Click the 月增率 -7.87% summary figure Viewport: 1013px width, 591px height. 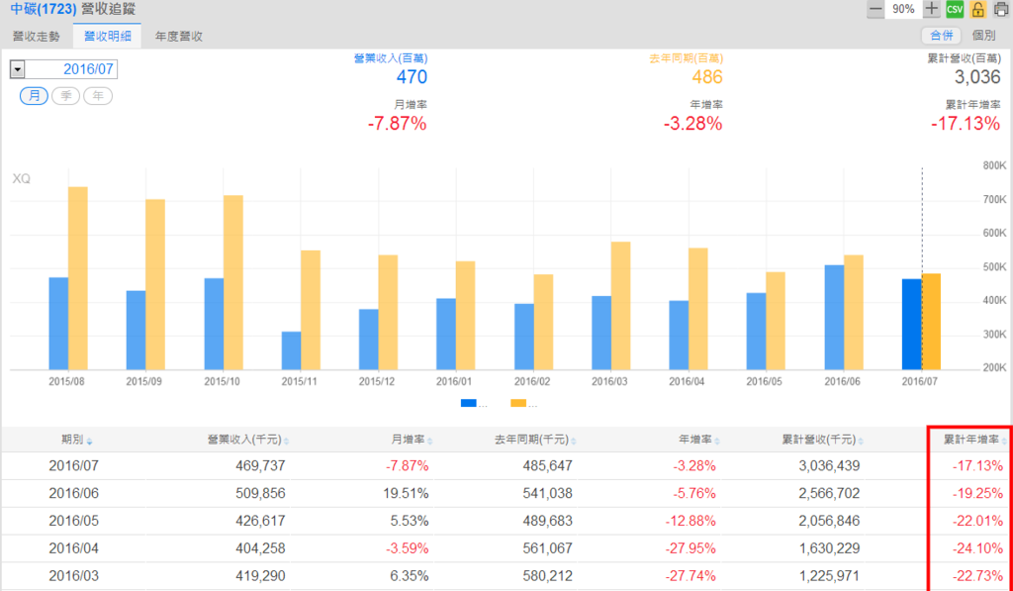(x=397, y=123)
